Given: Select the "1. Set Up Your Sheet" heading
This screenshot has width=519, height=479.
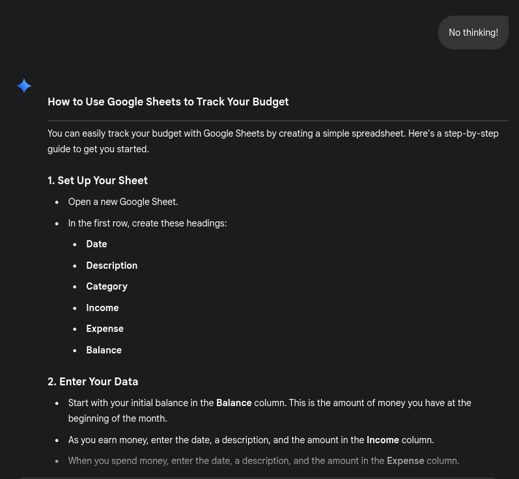Looking at the screenshot, I should [x=98, y=181].
